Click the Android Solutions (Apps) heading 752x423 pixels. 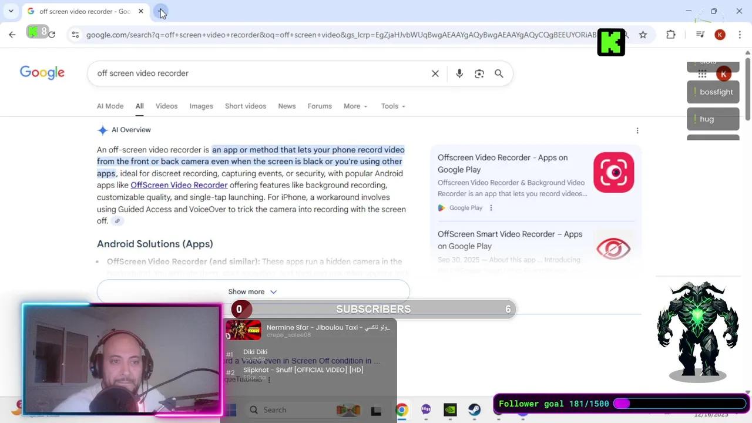pyautogui.click(x=155, y=244)
